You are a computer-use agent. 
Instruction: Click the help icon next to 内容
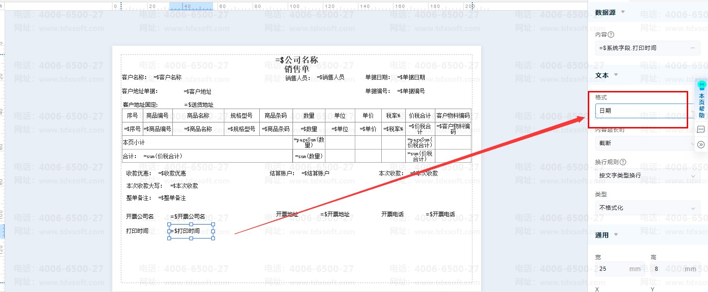(611, 35)
